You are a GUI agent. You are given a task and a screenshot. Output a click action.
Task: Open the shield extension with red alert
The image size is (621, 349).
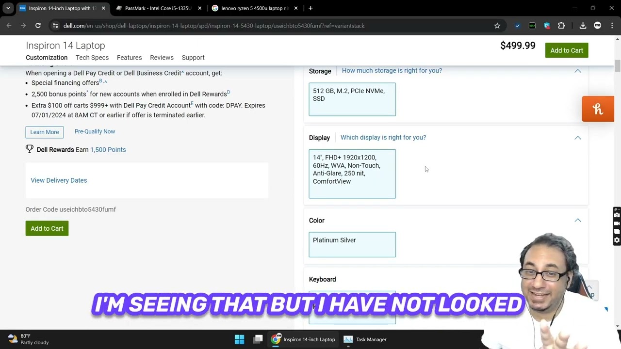click(547, 26)
